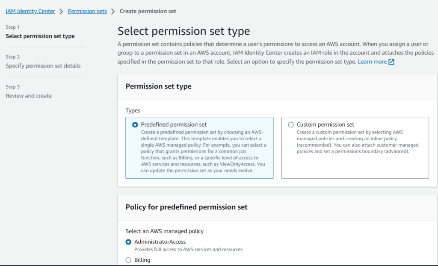Click the Predefined permission set card
The height and width of the screenshot is (266, 438).
coord(199,148)
